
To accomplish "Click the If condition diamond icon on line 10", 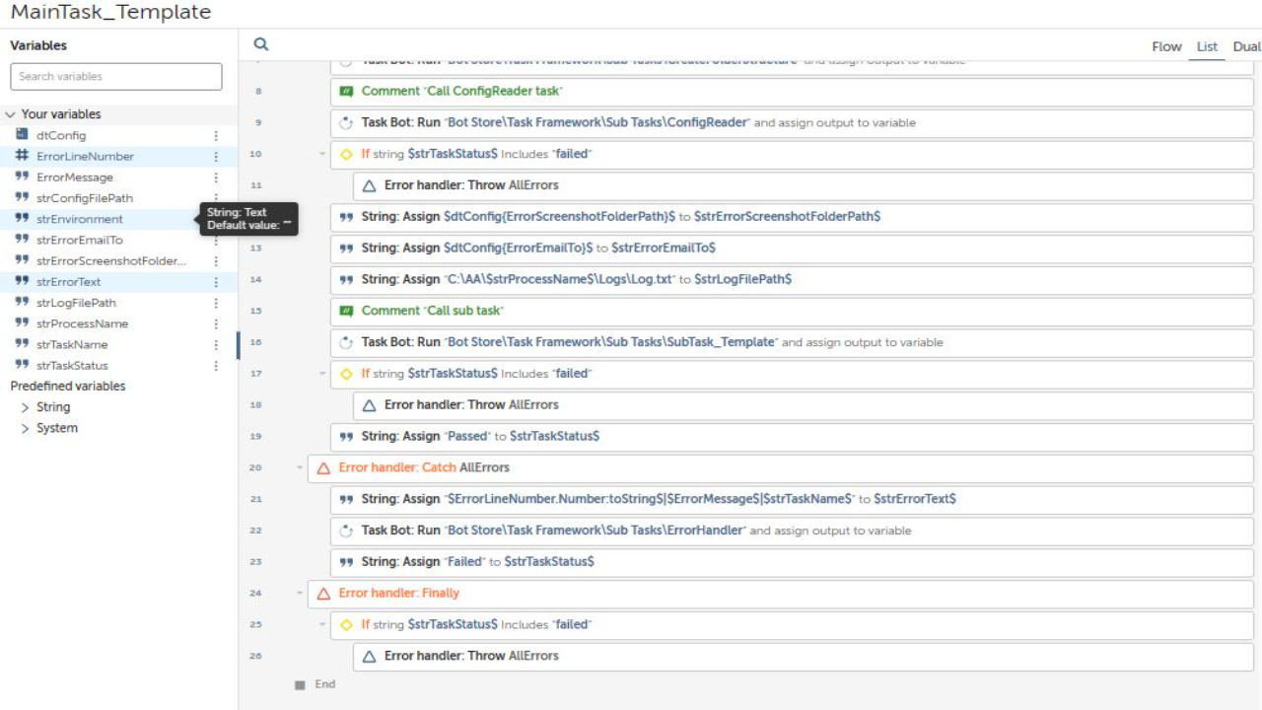I will [346, 154].
